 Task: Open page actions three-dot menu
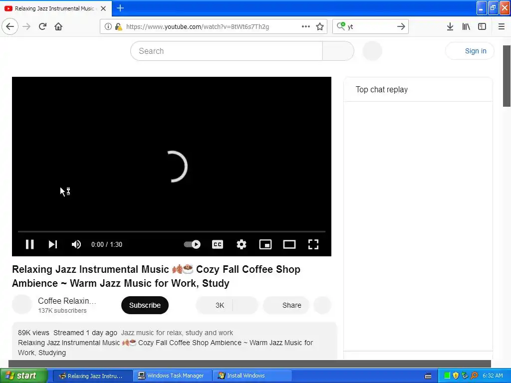[306, 26]
